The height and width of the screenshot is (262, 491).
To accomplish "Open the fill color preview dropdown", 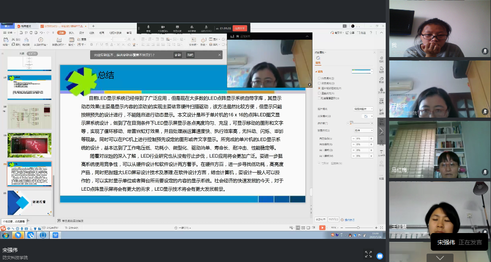I will [362, 71].
